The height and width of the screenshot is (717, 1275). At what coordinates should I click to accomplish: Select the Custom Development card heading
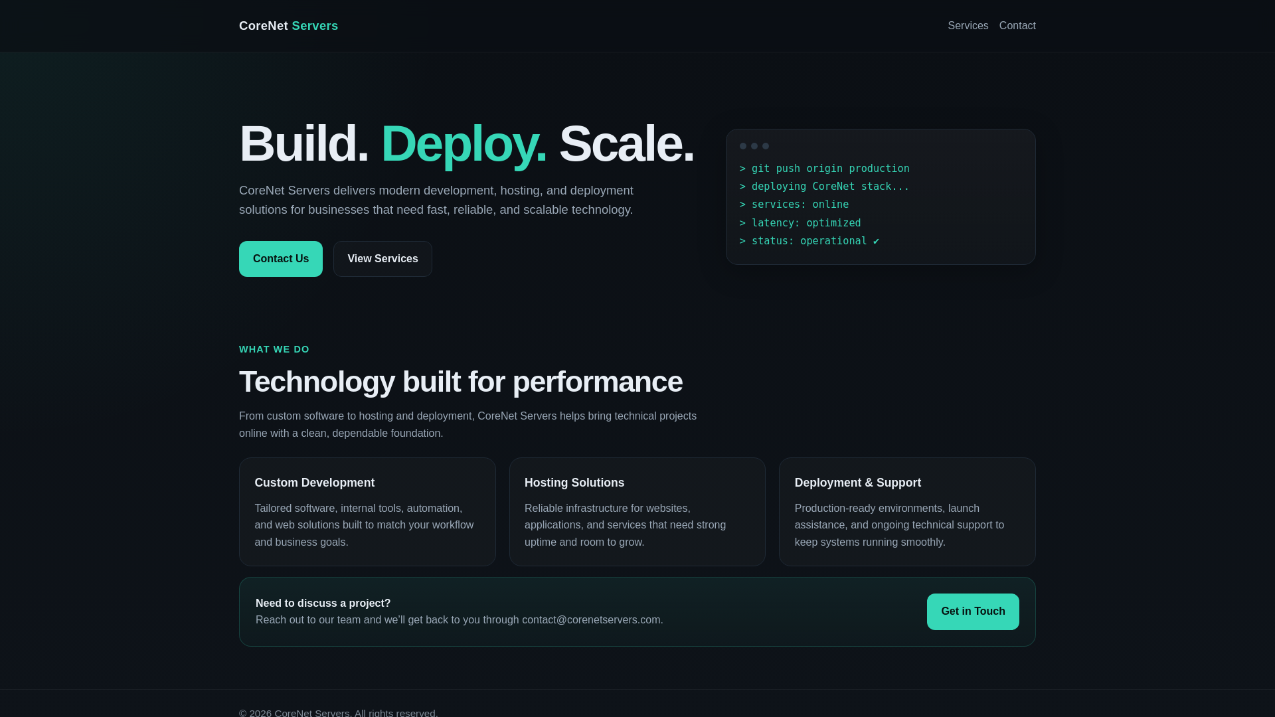[x=315, y=483]
